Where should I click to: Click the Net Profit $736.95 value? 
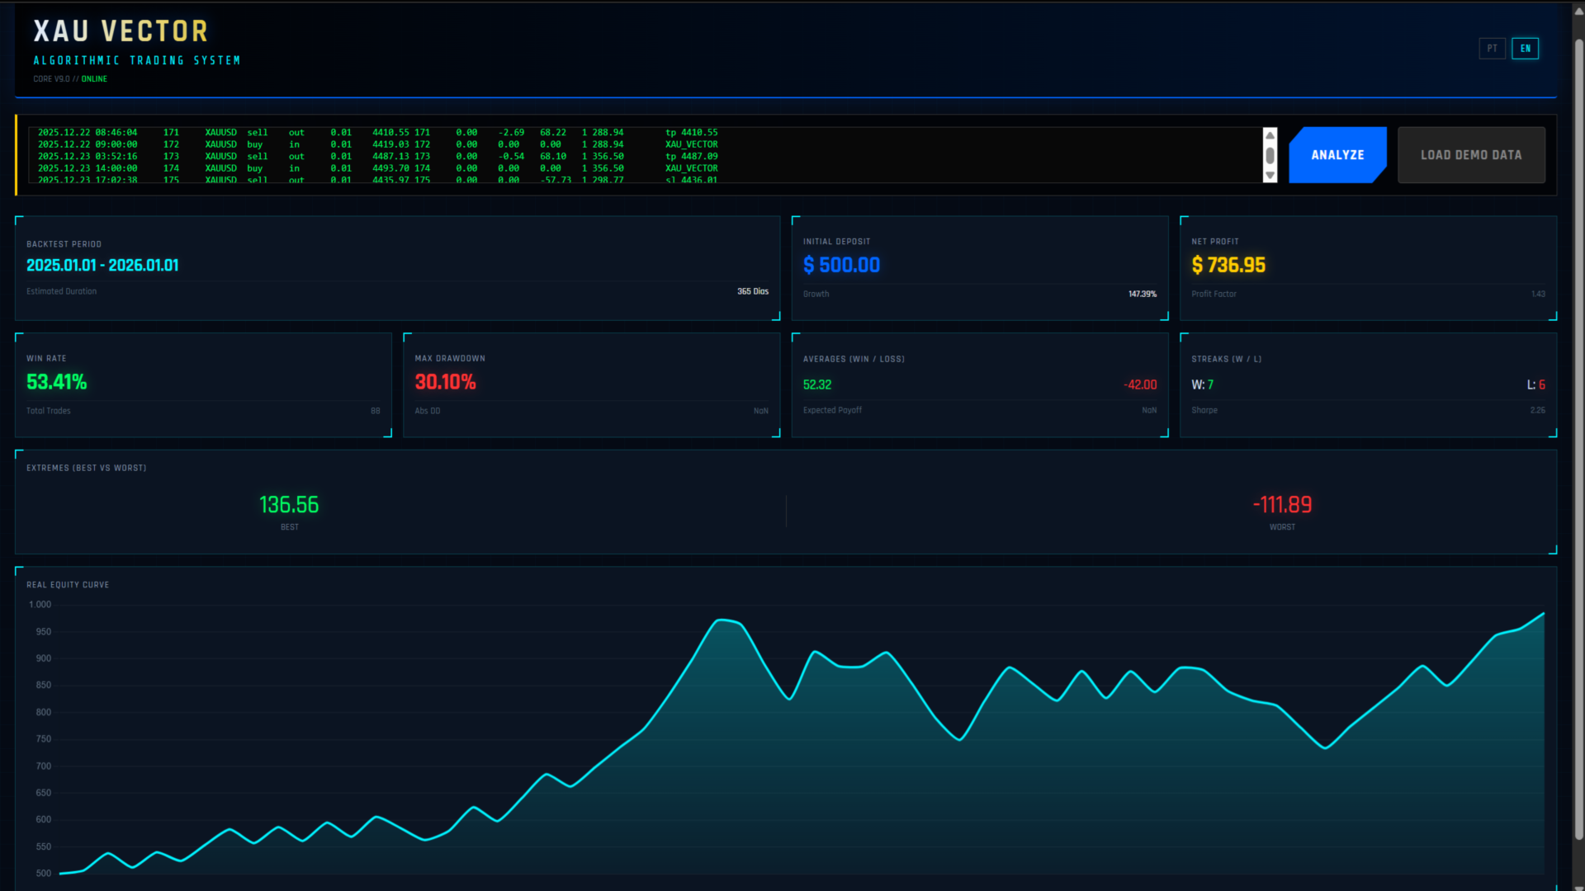coord(1228,265)
